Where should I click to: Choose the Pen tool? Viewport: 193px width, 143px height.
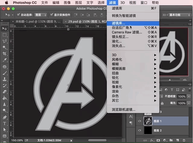tap(5, 117)
